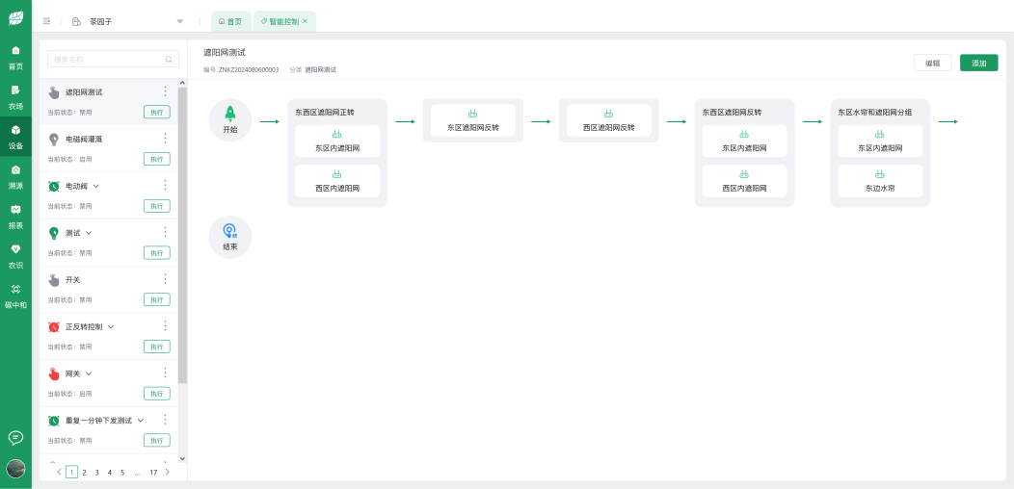Close the 智能控制 tab
1014x489 pixels.
[306, 21]
